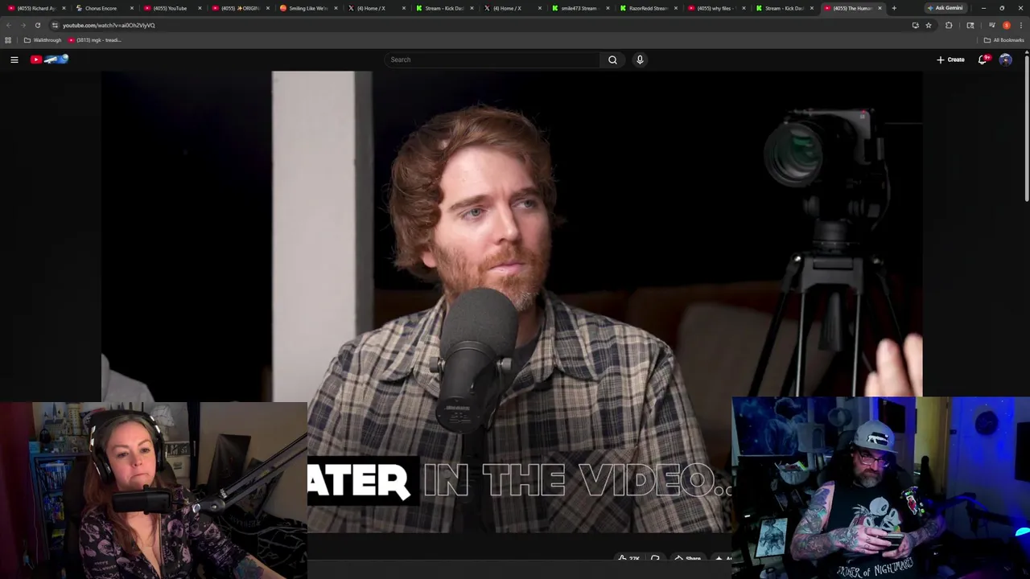
Task: Open the Chrome side panel icon
Action: click(970, 25)
